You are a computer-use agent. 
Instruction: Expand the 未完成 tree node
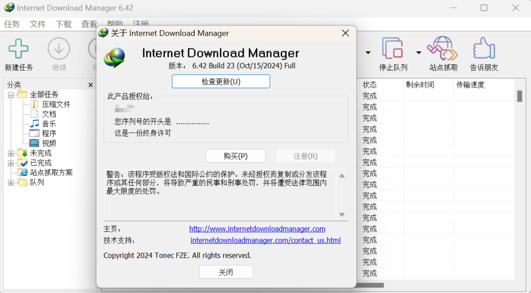(11, 153)
